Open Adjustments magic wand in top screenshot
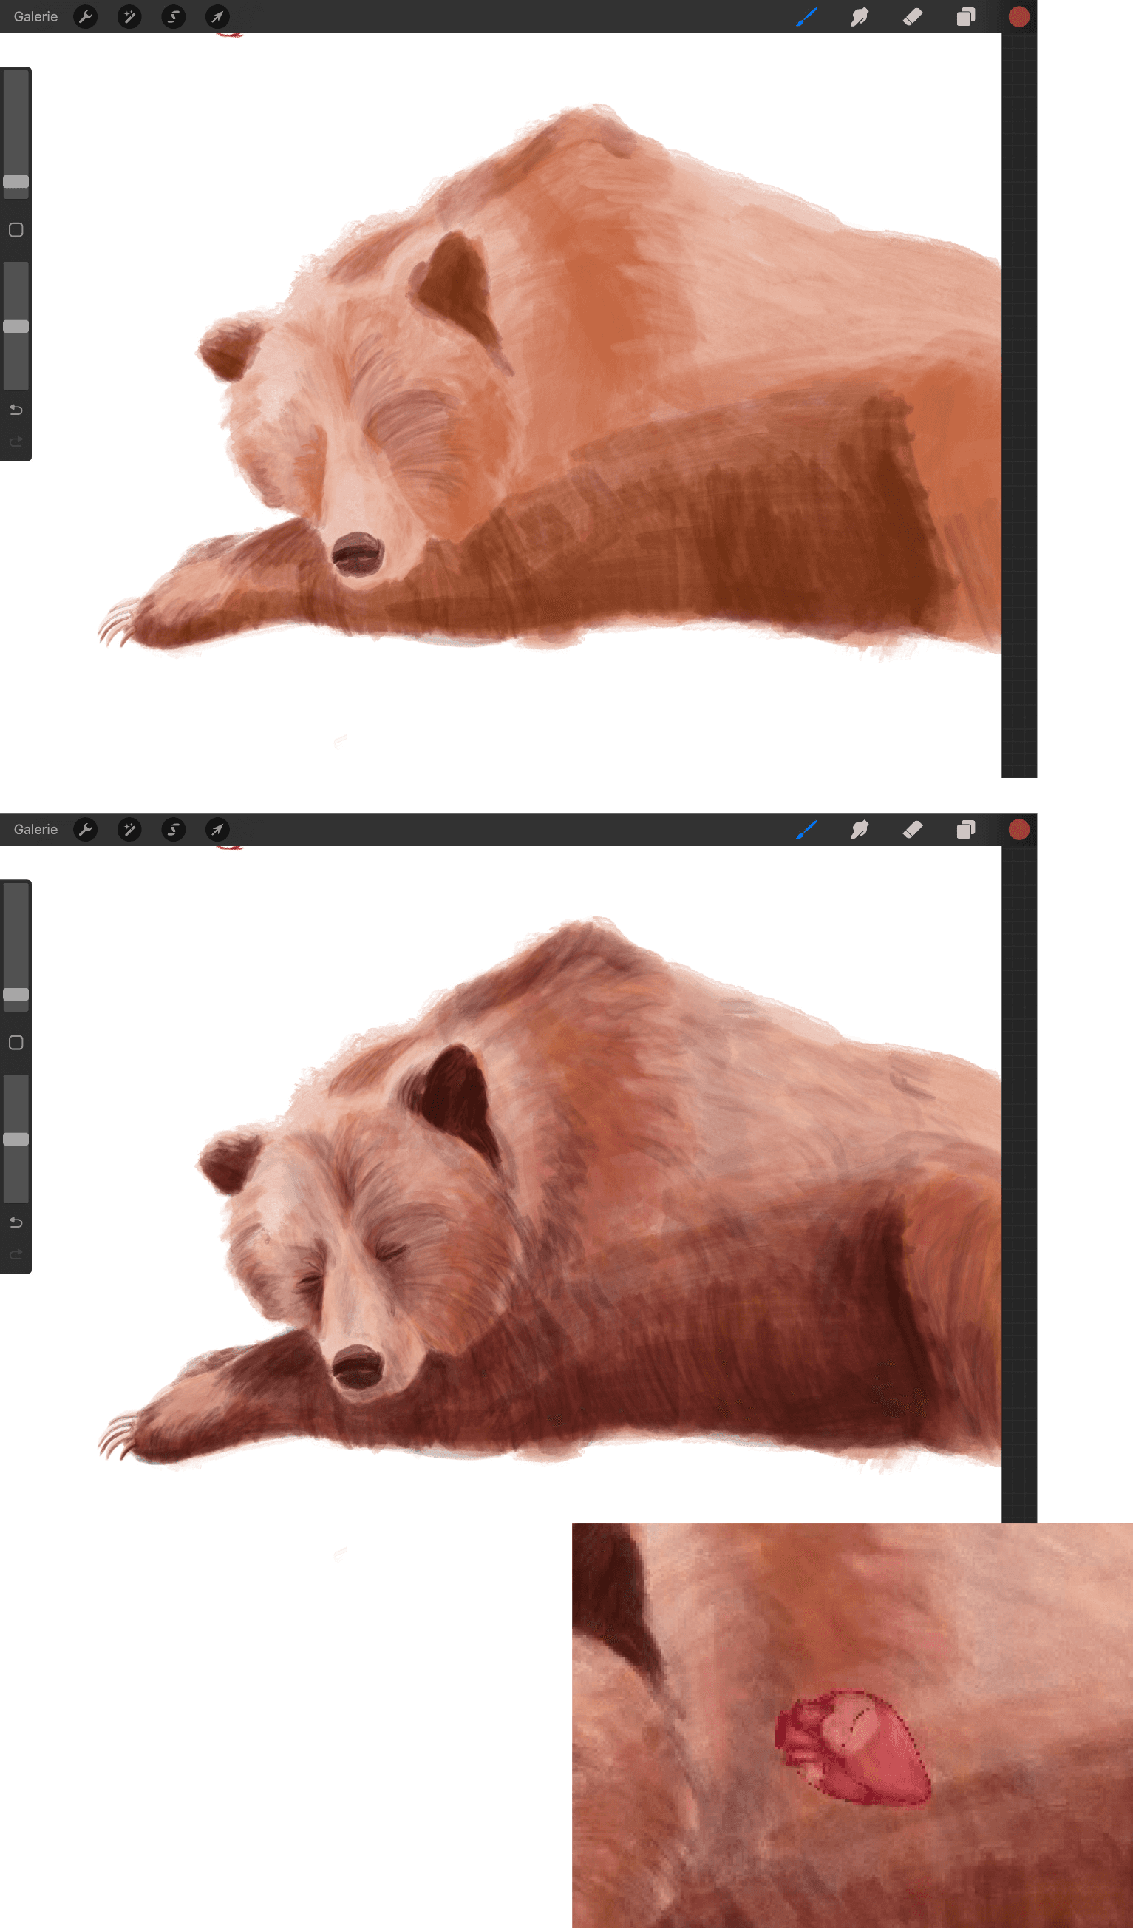Image resolution: width=1133 pixels, height=1928 pixels. [129, 17]
